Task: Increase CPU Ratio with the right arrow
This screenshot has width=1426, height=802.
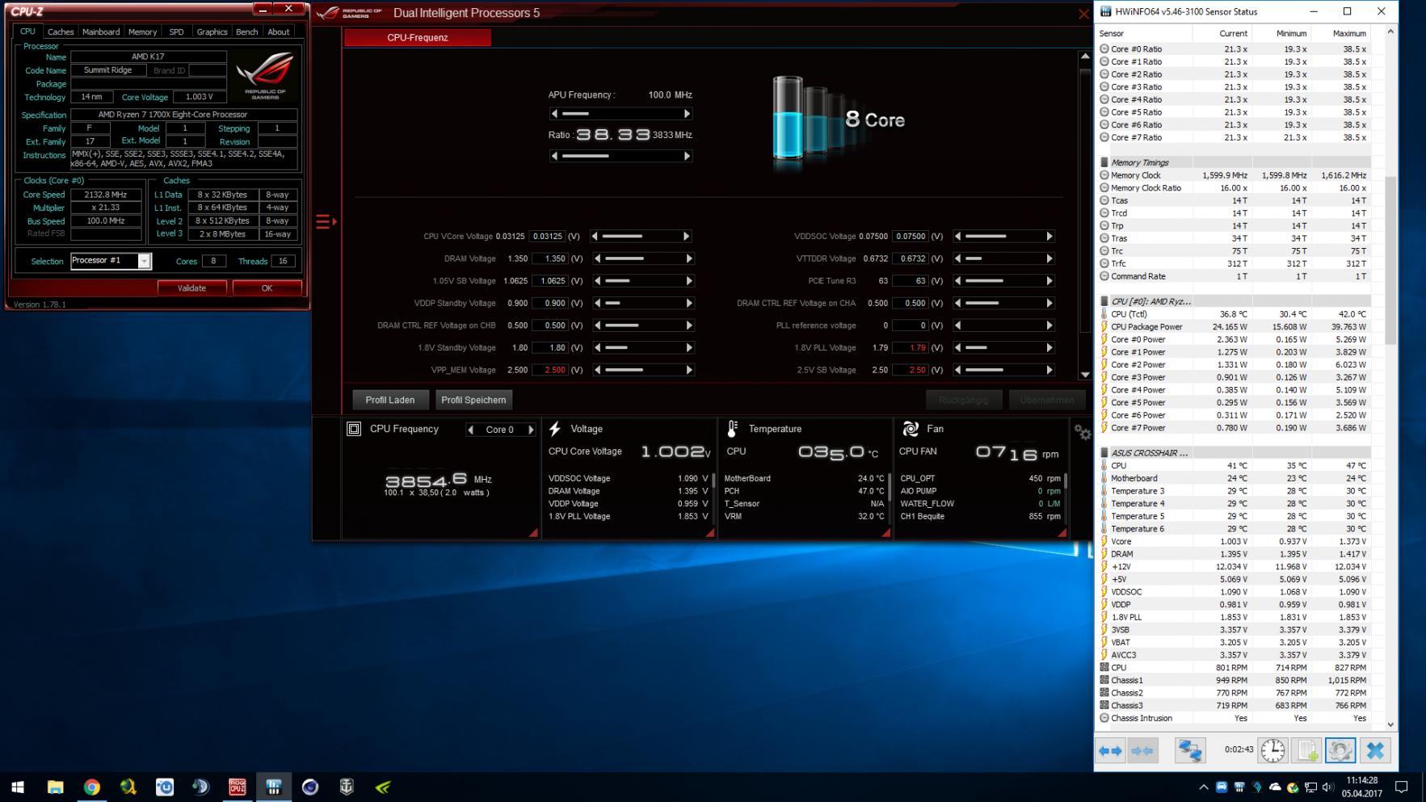Action: pyautogui.click(x=688, y=156)
